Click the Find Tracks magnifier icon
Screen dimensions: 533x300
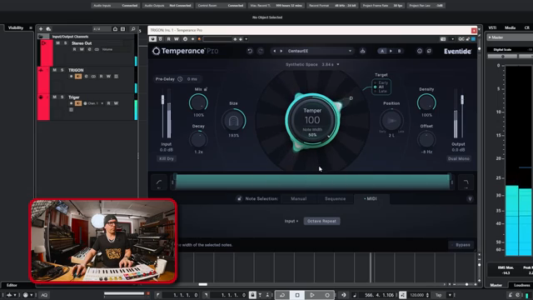click(x=133, y=29)
